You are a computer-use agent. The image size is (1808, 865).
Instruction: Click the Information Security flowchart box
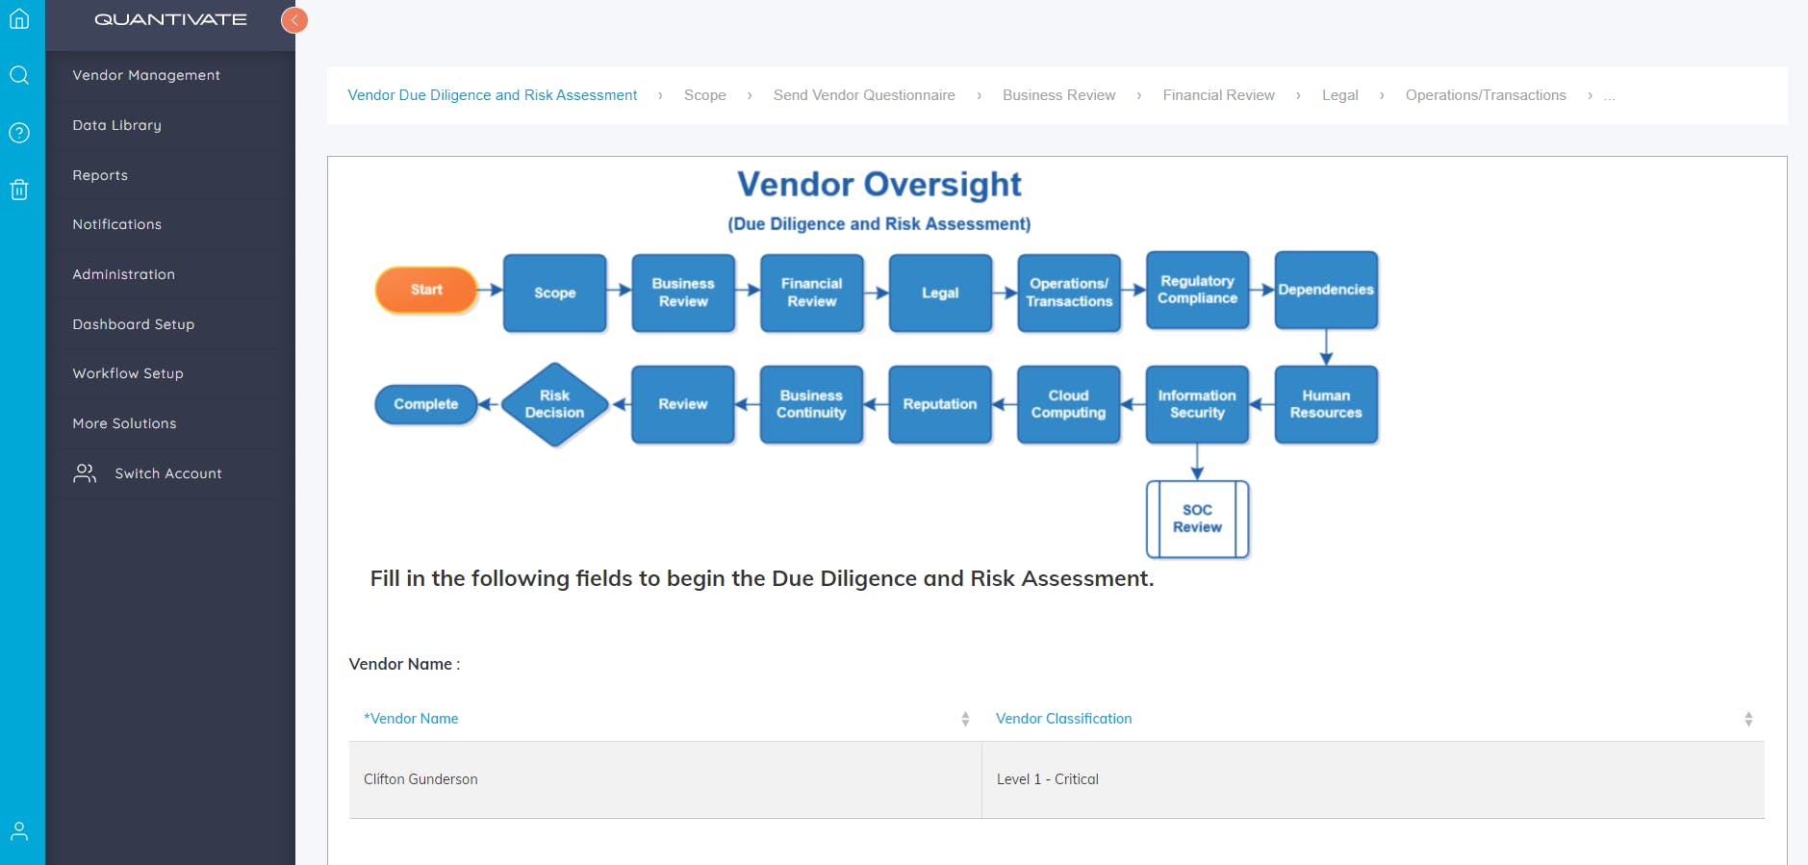(x=1197, y=404)
